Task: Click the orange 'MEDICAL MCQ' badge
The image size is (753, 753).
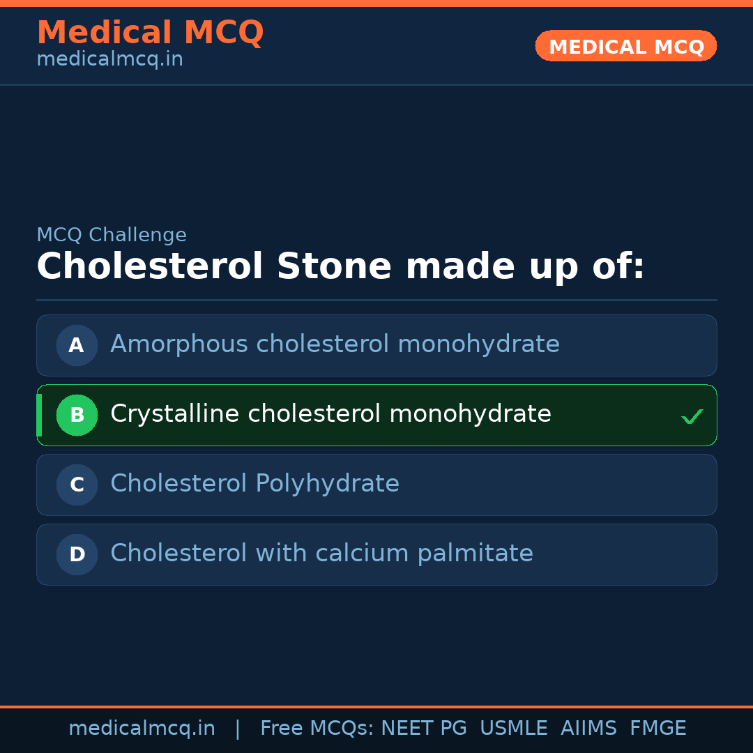Action: [626, 46]
